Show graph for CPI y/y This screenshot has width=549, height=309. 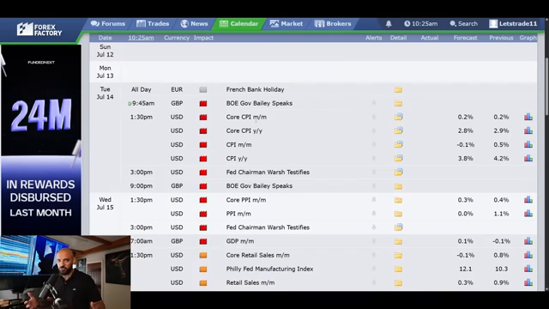point(528,158)
